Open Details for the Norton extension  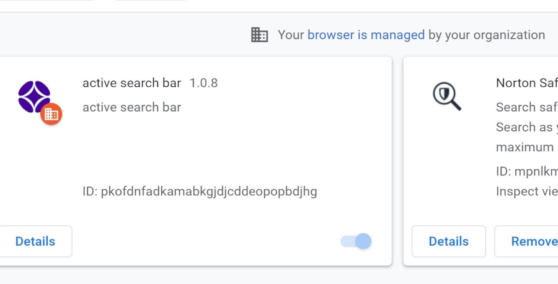pyautogui.click(x=448, y=241)
